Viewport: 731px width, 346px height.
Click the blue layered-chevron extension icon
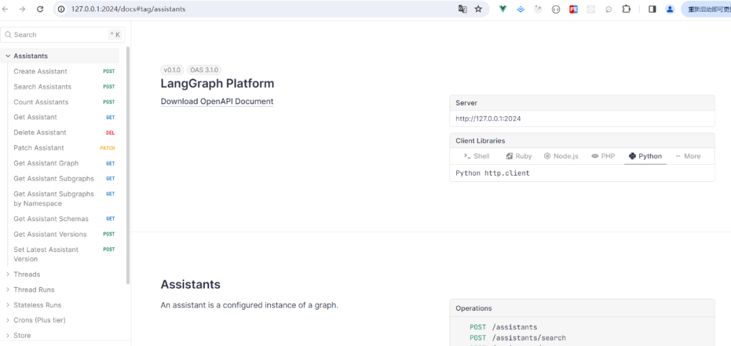[x=520, y=9]
